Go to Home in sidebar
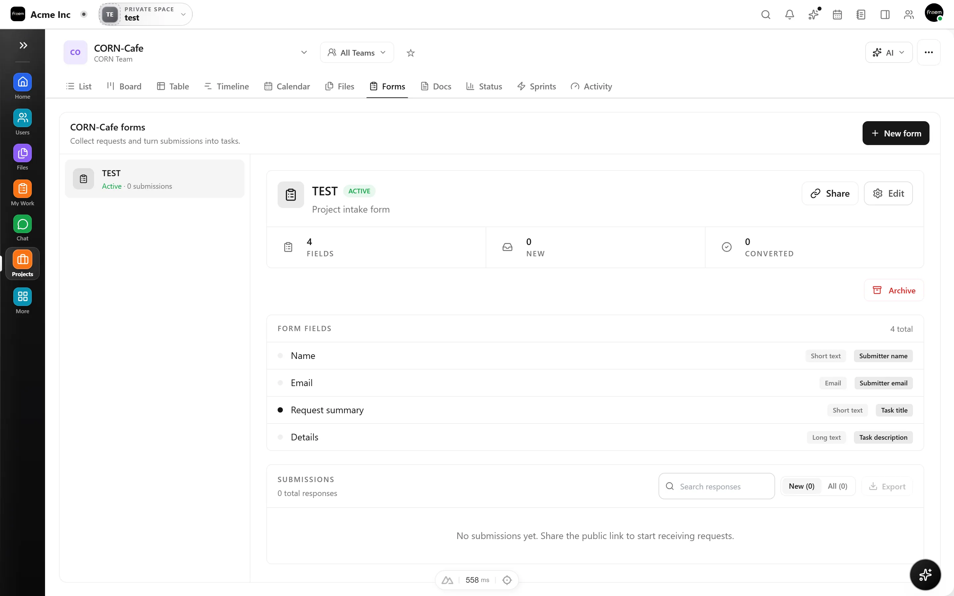The height and width of the screenshot is (596, 954). pyautogui.click(x=23, y=86)
